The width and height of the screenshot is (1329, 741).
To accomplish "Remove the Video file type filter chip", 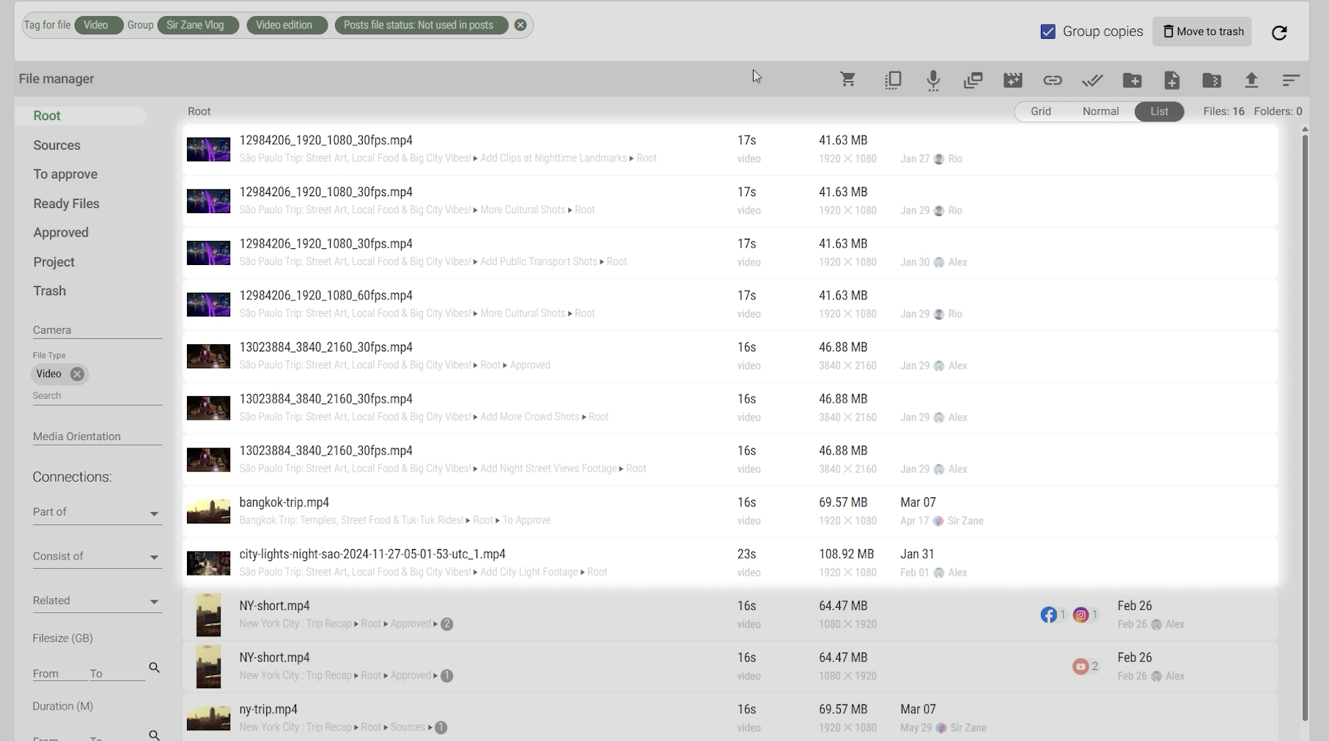I will pos(77,374).
